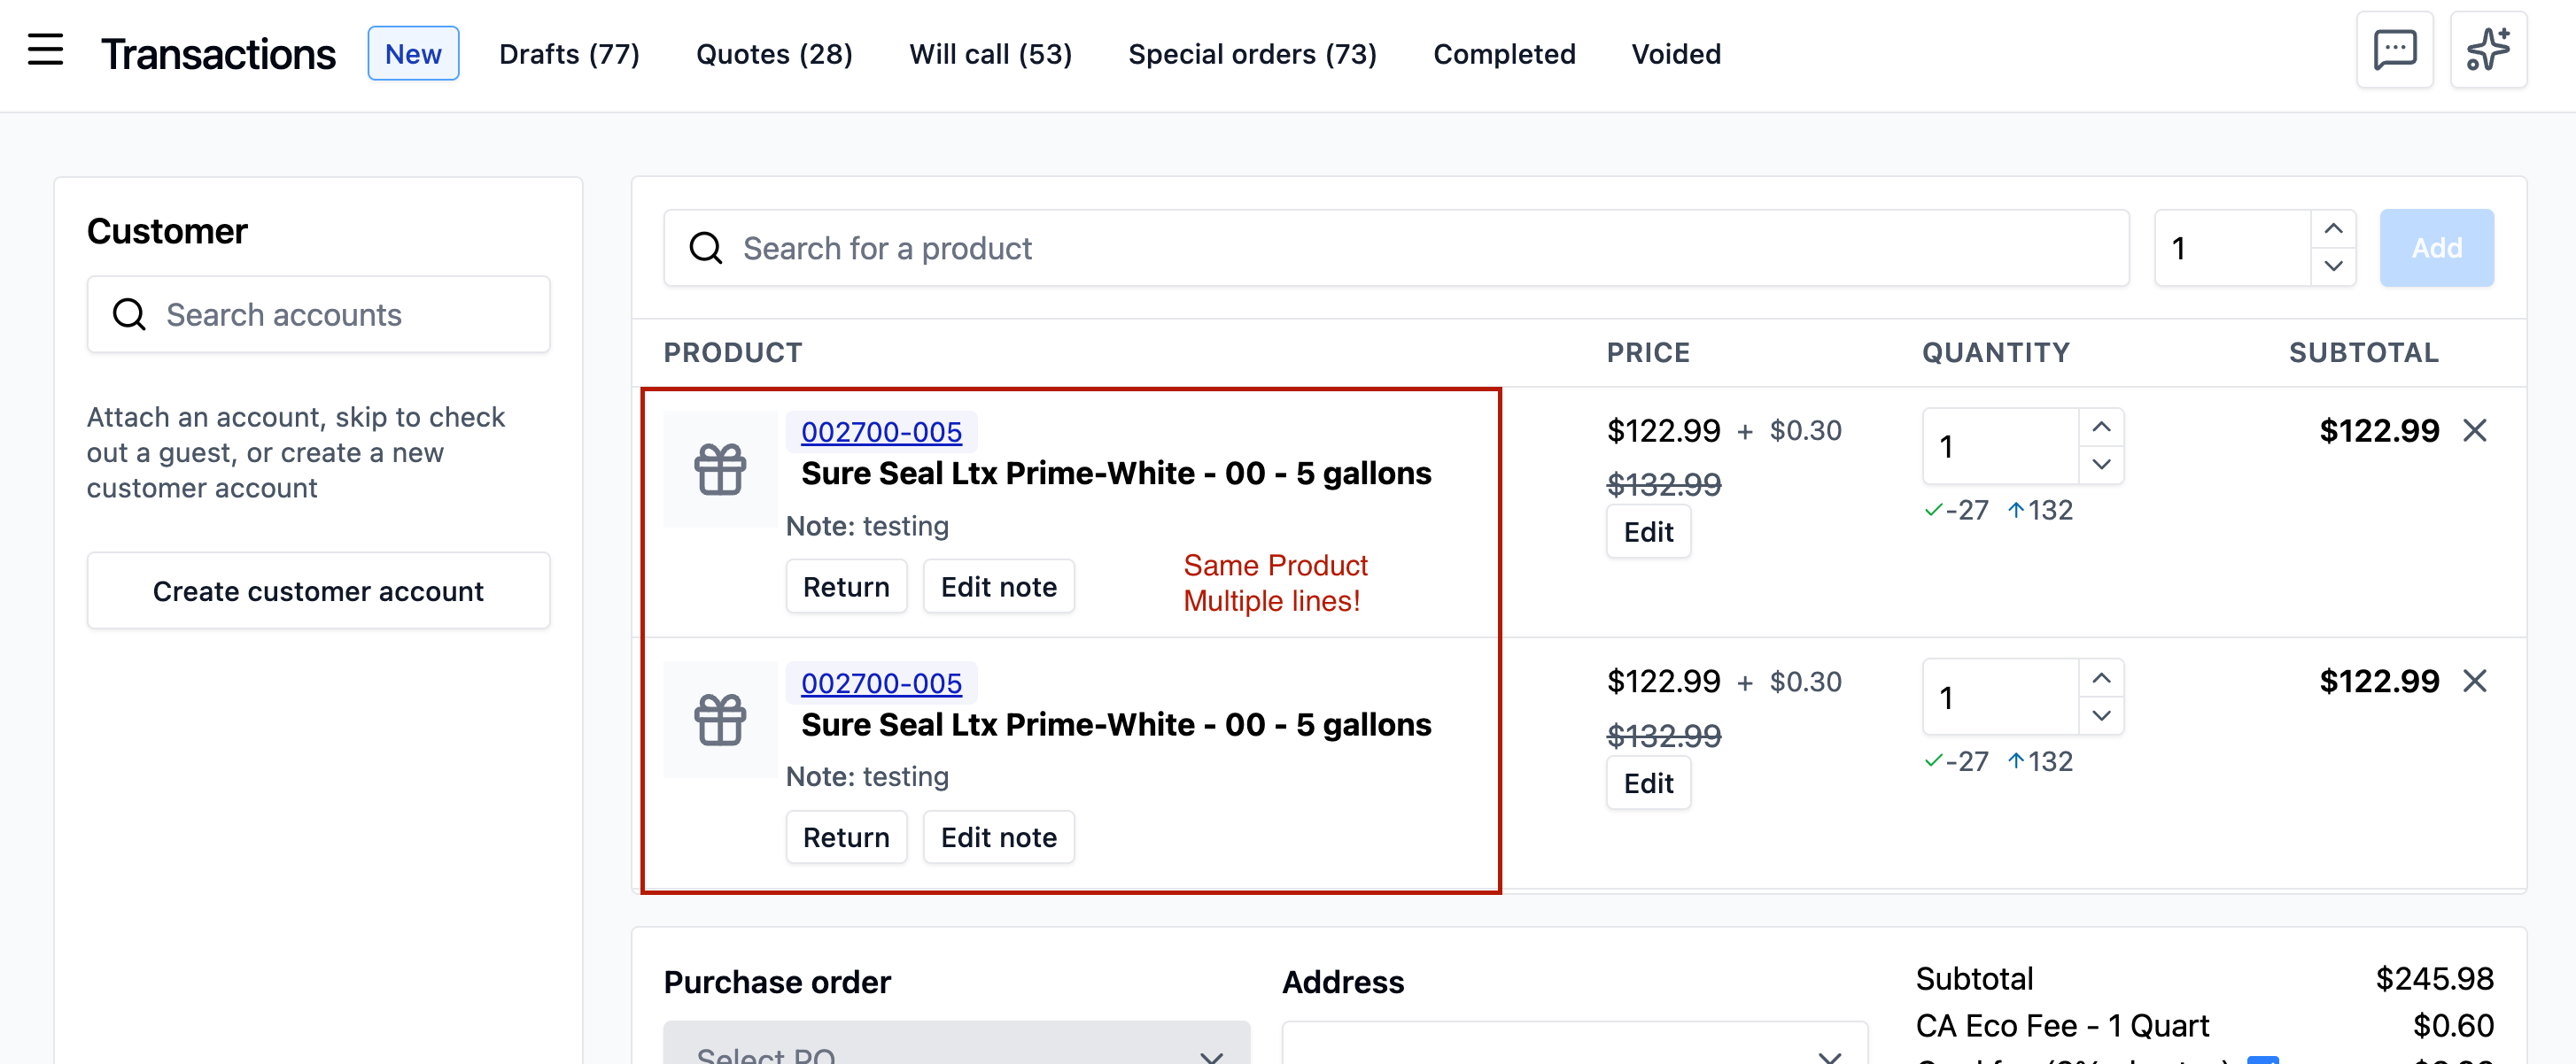Screen dimensions: 2576x1064
Task: Open the chat messages icon
Action: click(2394, 50)
